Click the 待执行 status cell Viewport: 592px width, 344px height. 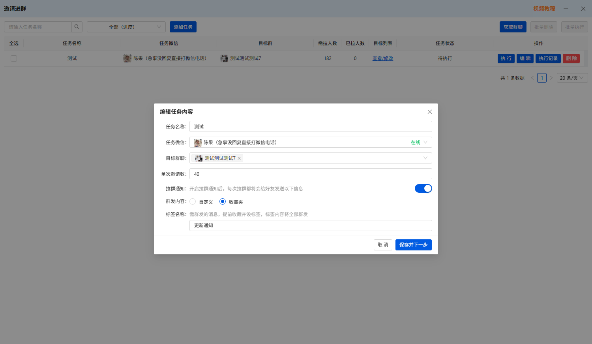tap(445, 58)
